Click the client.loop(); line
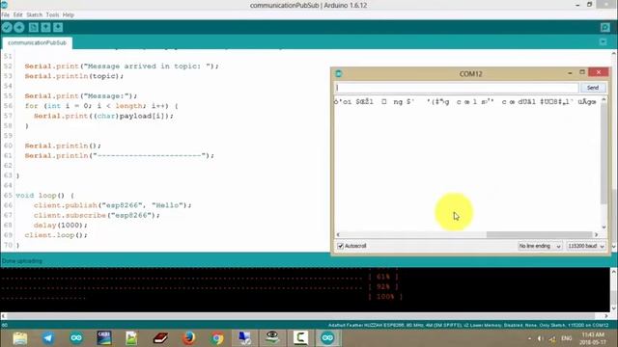This screenshot has width=618, height=347. click(56, 235)
